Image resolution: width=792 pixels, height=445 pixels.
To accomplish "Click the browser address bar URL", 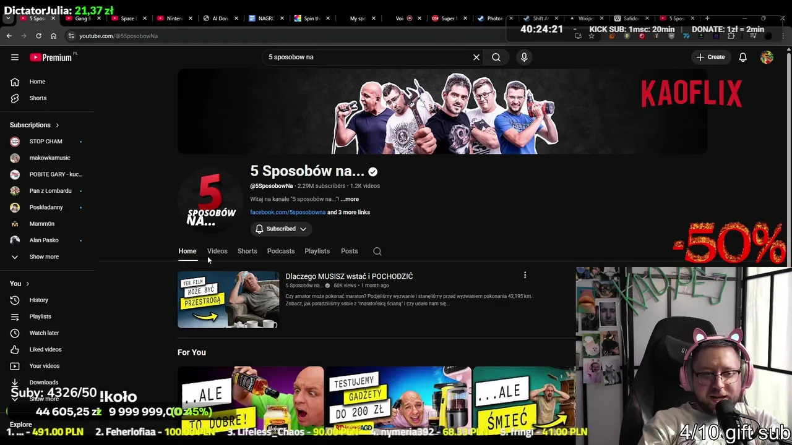I will click(118, 36).
